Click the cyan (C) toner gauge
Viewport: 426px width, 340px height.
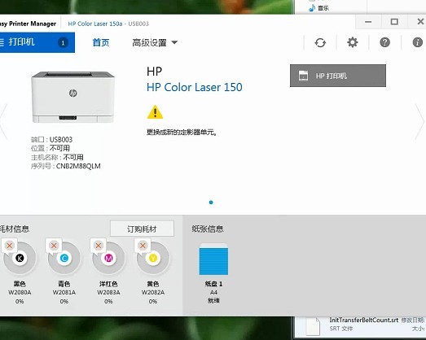[x=64, y=258]
